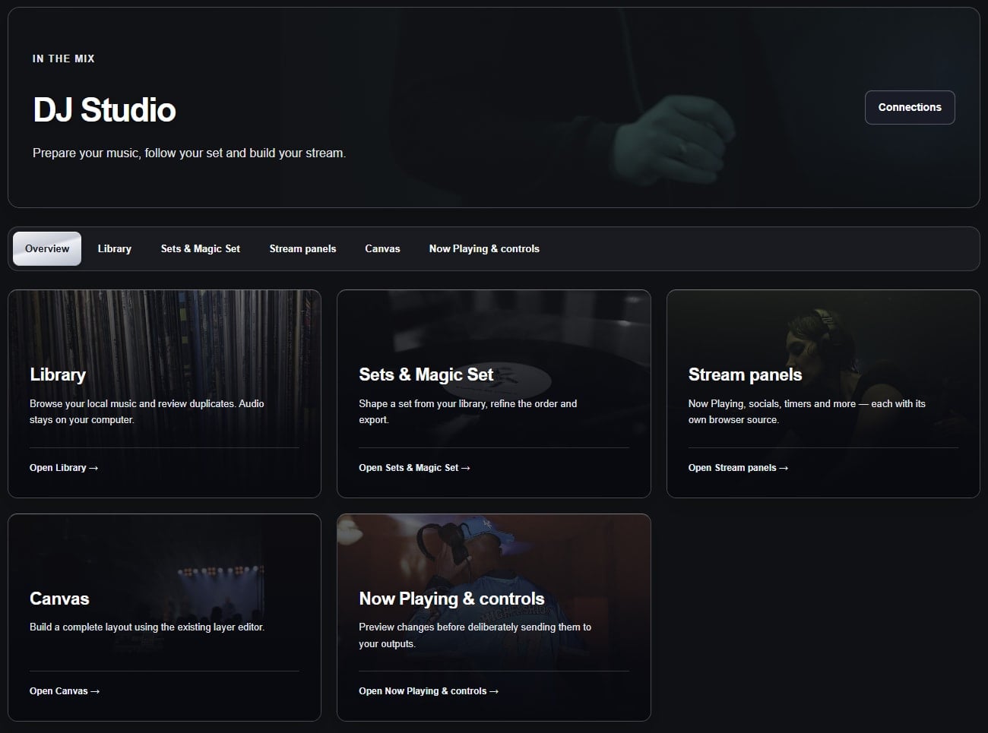Switch to the Library tab
The height and width of the screenshot is (733, 988).
click(115, 248)
